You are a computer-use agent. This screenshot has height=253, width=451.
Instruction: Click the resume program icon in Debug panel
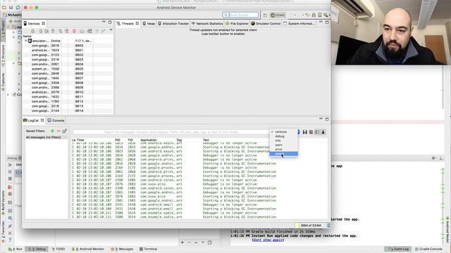click(x=10, y=165)
